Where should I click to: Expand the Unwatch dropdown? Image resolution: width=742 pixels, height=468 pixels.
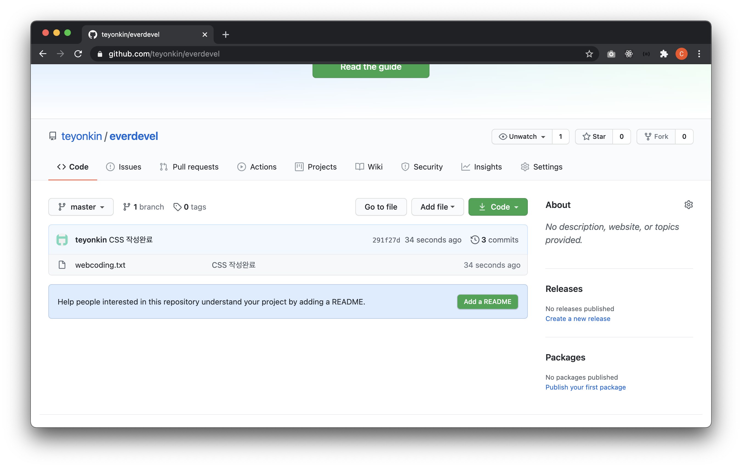522,136
